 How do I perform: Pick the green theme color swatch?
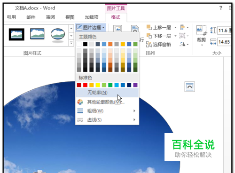(x=135, y=44)
